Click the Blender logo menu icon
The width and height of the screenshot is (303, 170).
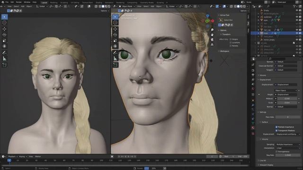[x=3, y=2]
